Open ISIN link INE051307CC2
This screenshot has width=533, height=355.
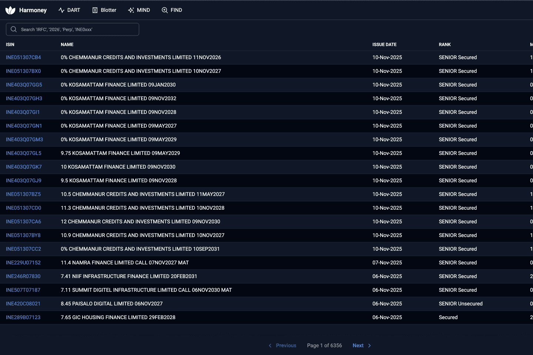(x=23, y=249)
